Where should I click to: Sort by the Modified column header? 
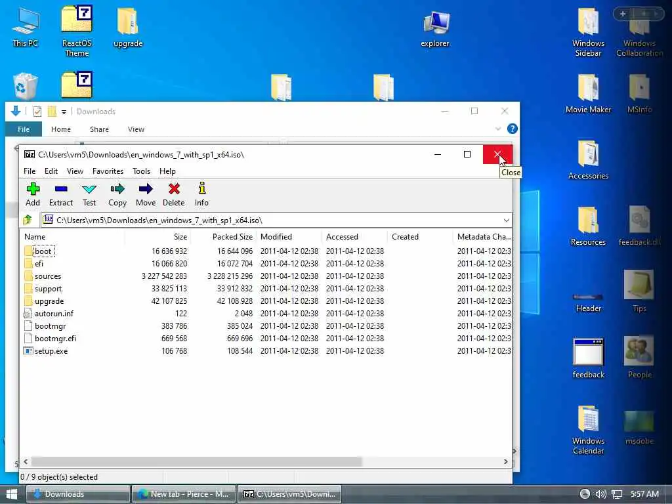pos(289,236)
